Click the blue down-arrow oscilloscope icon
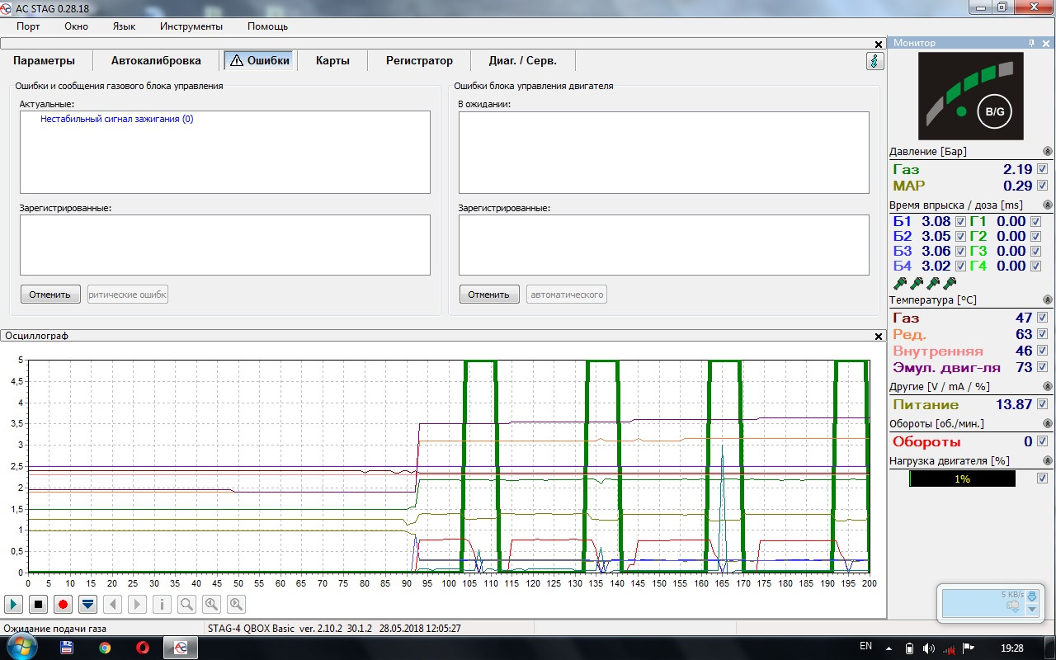The height and width of the screenshot is (660, 1056). [x=87, y=605]
